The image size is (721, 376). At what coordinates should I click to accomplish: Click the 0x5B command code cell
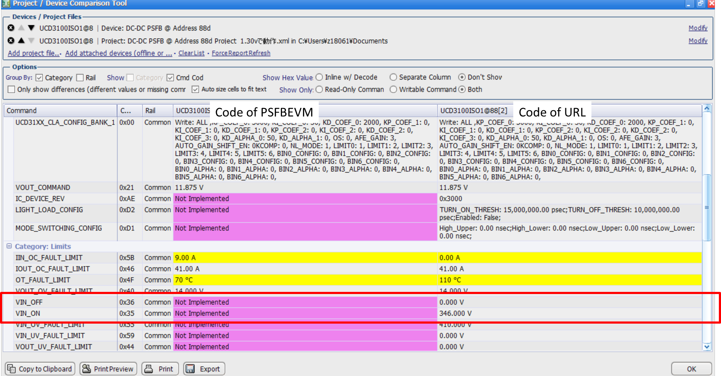130,258
